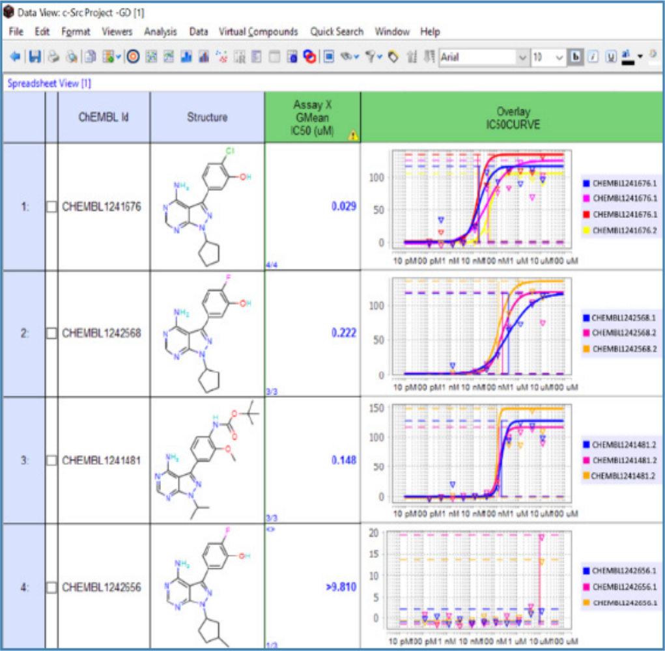Click the blank window toolbar icon

coord(274,57)
